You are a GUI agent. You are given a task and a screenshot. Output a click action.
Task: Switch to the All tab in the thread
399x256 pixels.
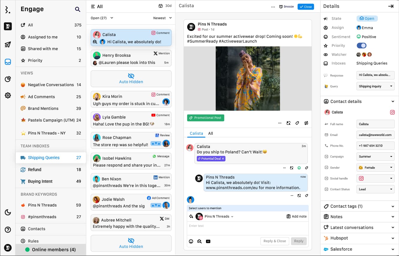pyautogui.click(x=210, y=133)
